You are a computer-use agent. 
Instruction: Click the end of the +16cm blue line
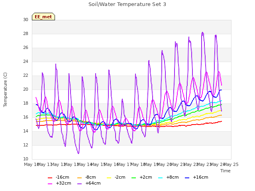pyautogui.click(x=222, y=90)
